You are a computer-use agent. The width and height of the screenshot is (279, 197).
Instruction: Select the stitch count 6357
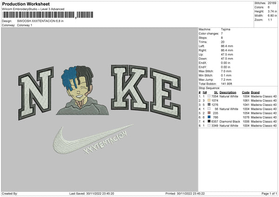[215, 121]
